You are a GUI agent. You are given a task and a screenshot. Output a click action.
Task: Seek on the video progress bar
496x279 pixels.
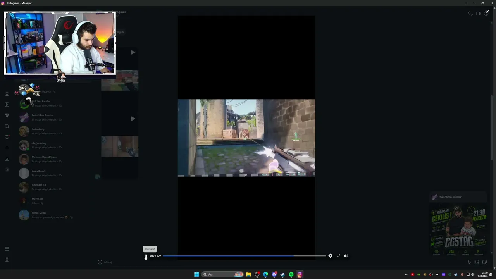pyautogui.click(x=244, y=256)
